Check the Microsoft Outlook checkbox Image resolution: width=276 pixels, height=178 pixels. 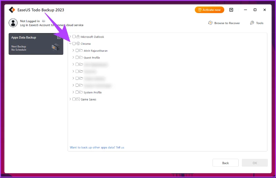coord(74,36)
